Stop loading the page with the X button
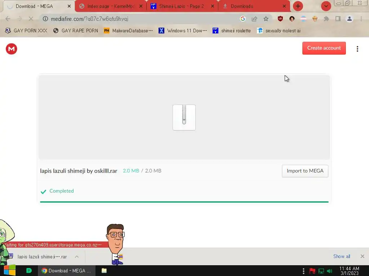 [x=31, y=19]
